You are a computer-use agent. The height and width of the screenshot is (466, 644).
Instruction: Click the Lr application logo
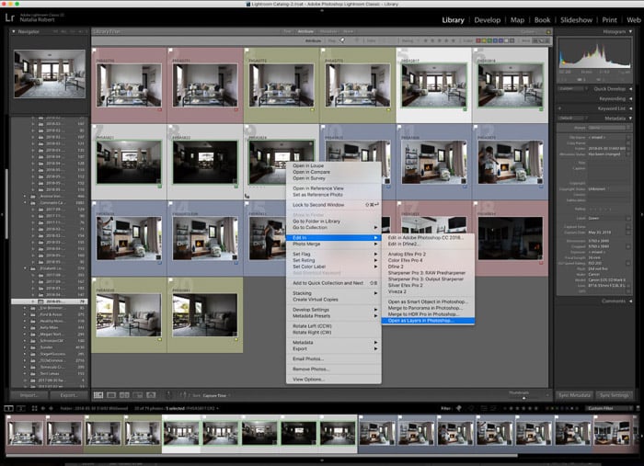click(x=10, y=17)
